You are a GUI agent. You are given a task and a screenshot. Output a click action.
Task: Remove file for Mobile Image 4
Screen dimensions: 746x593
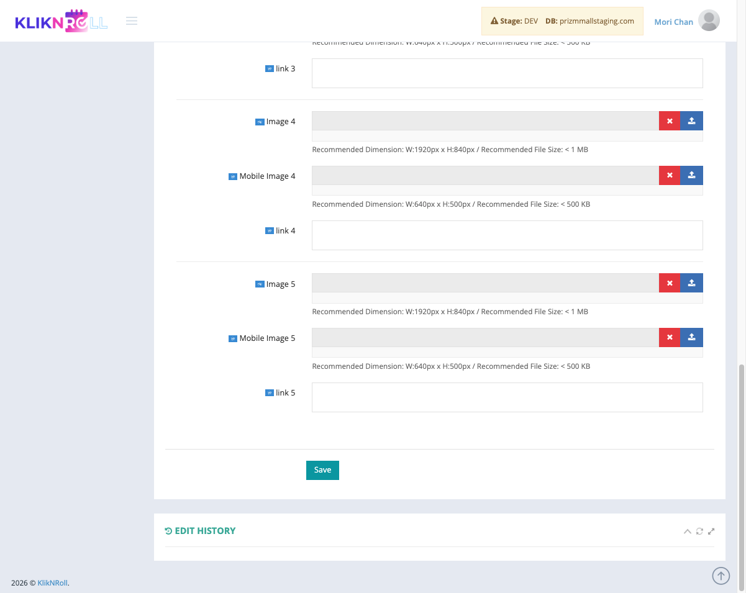point(670,176)
